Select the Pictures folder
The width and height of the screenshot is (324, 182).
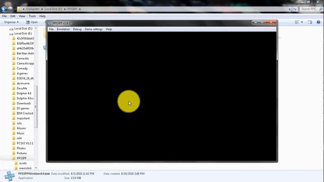22,153
